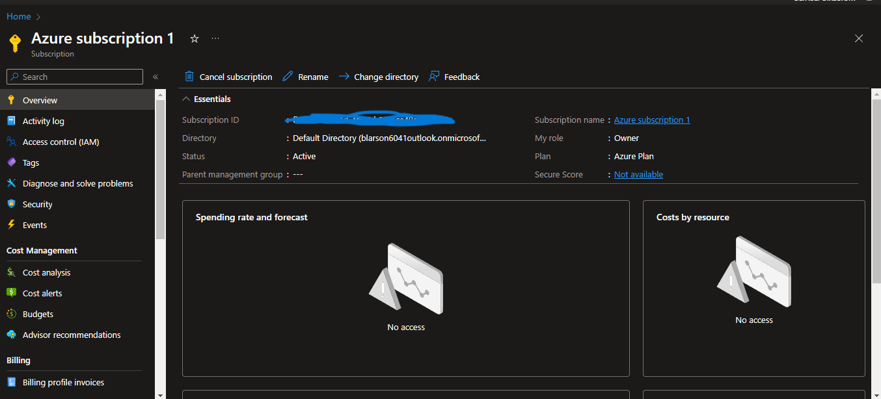This screenshot has width=881, height=399.
Task: Open the more options ellipsis menu
Action: [x=215, y=39]
